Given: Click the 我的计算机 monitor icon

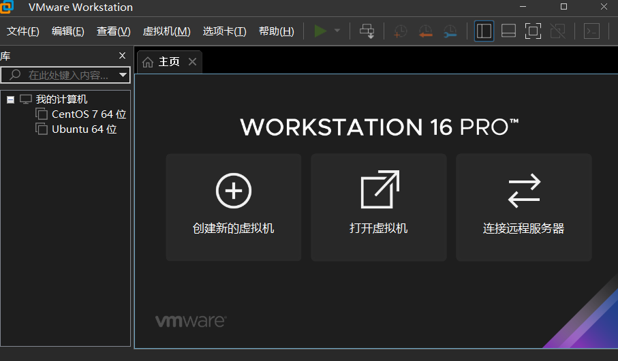Looking at the screenshot, I should [26, 99].
